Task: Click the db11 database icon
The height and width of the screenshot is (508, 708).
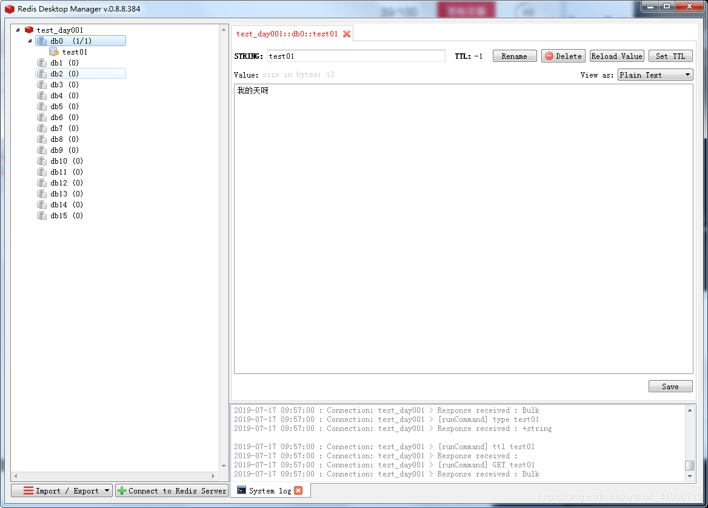Action: click(x=42, y=172)
